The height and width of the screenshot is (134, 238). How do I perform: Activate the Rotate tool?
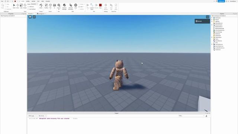click(25, 6)
